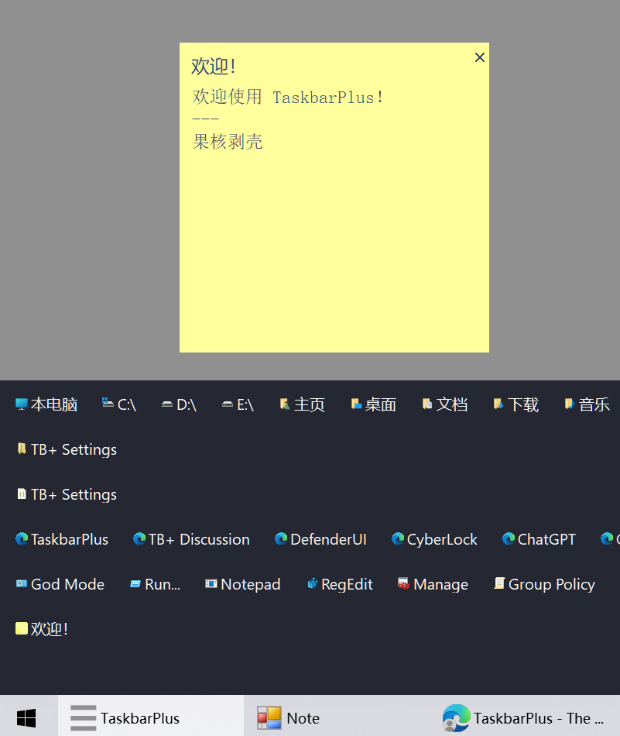Close the yellow welcome note

(x=479, y=57)
